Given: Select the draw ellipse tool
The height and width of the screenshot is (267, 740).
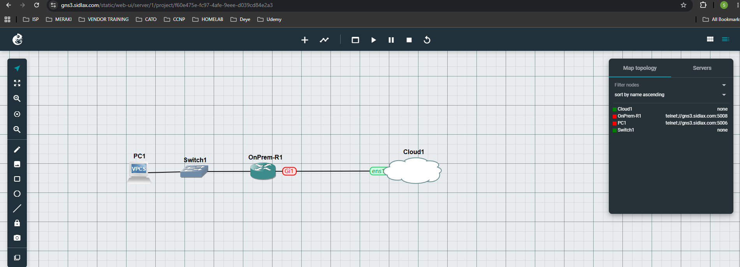Looking at the screenshot, I should coord(17,194).
